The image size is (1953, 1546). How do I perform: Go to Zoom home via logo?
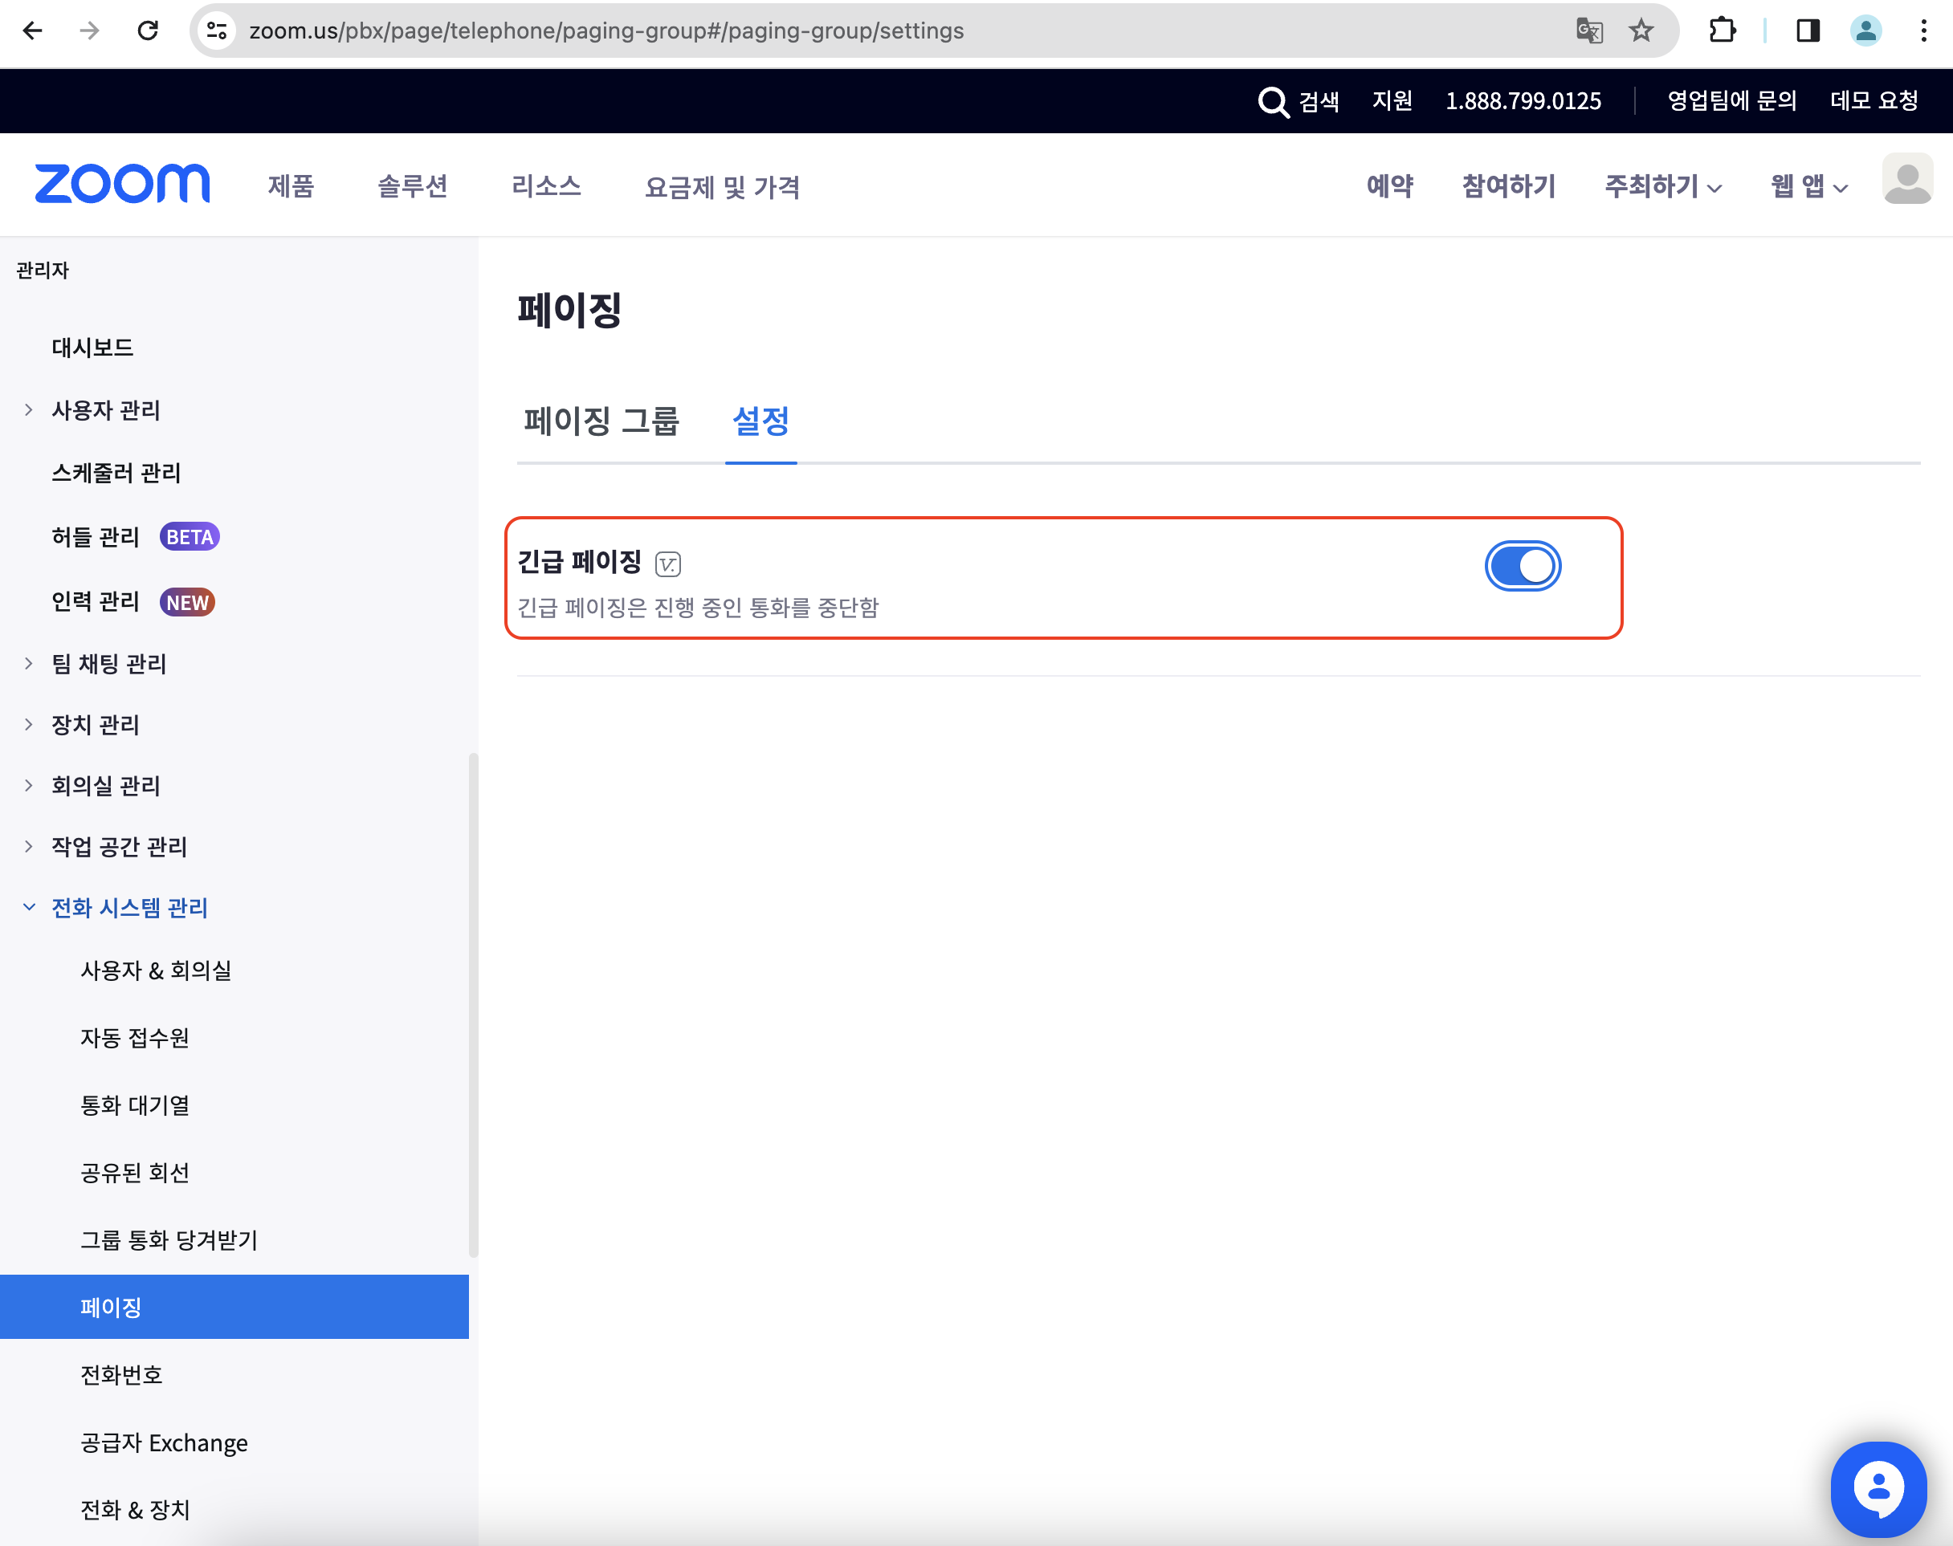coord(122,184)
